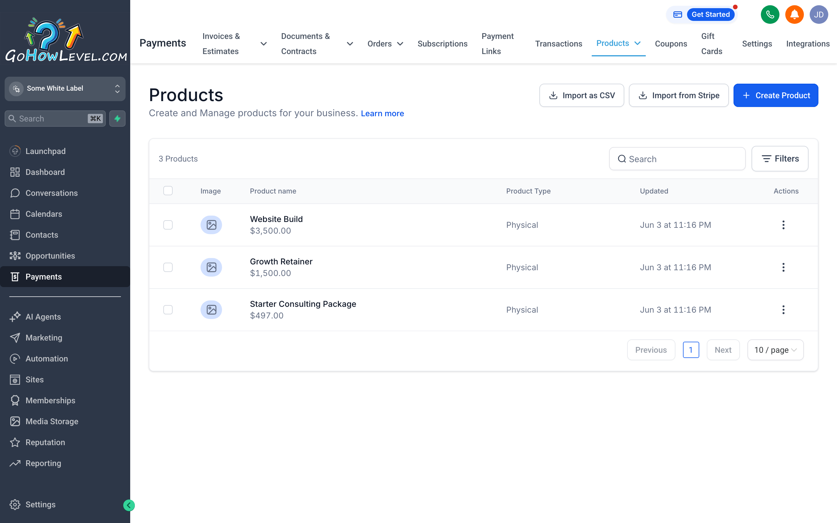Click the Next page button

point(723,350)
